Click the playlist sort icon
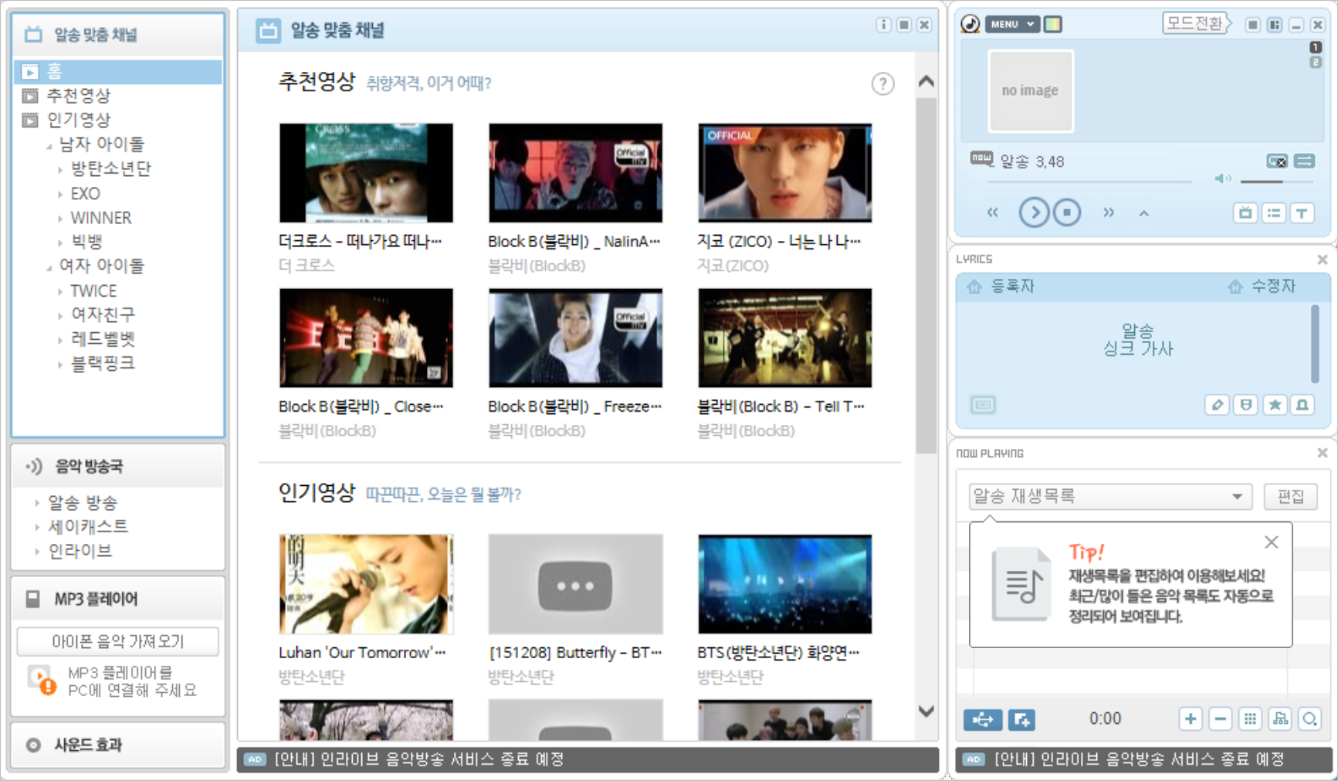The height and width of the screenshot is (781, 1338). point(1280,719)
